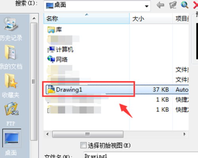Viewport: 198px width, 158px height.
Task: Sort by the 大小 column header
Action: tap(151, 19)
